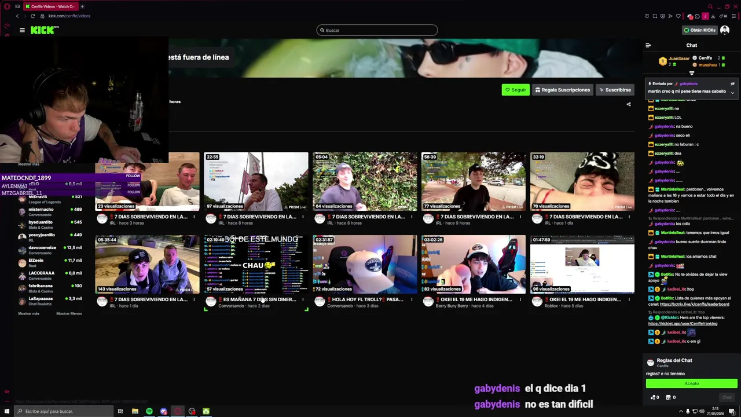Click Mostrar Menos in sidebar
741x417 pixels.
point(69,313)
